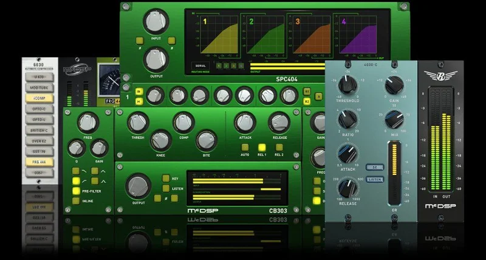The height and width of the screenshot is (260, 486).
Task: Switch to the OPTO-C compressor model
Action: point(39,109)
